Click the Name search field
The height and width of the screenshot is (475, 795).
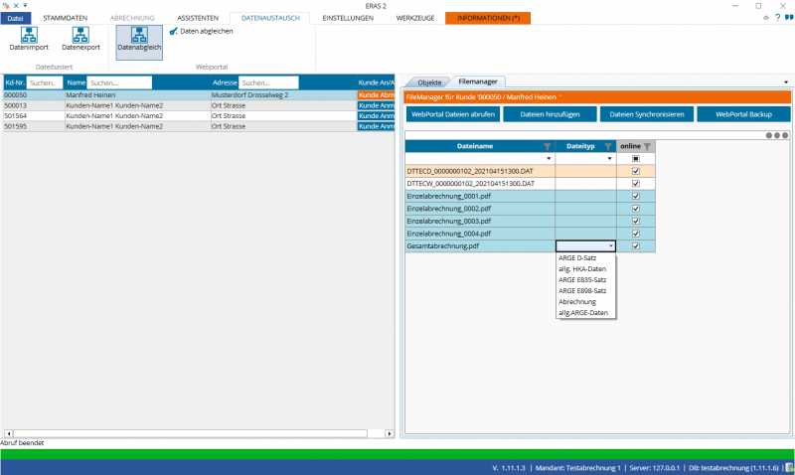coord(119,82)
